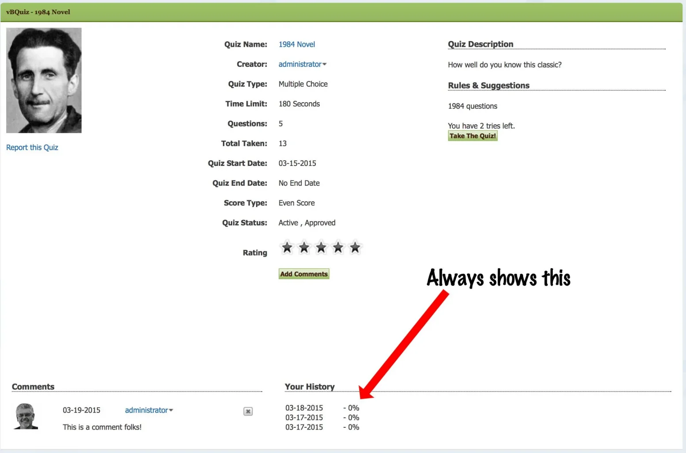Viewport: 686px width, 453px height.
Task: Click the George Orwell quiz image
Action: (44, 81)
